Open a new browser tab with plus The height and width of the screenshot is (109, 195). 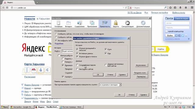pos(37,2)
